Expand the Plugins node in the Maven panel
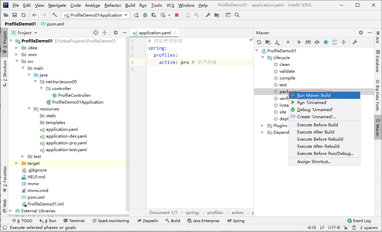The height and width of the screenshot is (232, 382). (262, 125)
